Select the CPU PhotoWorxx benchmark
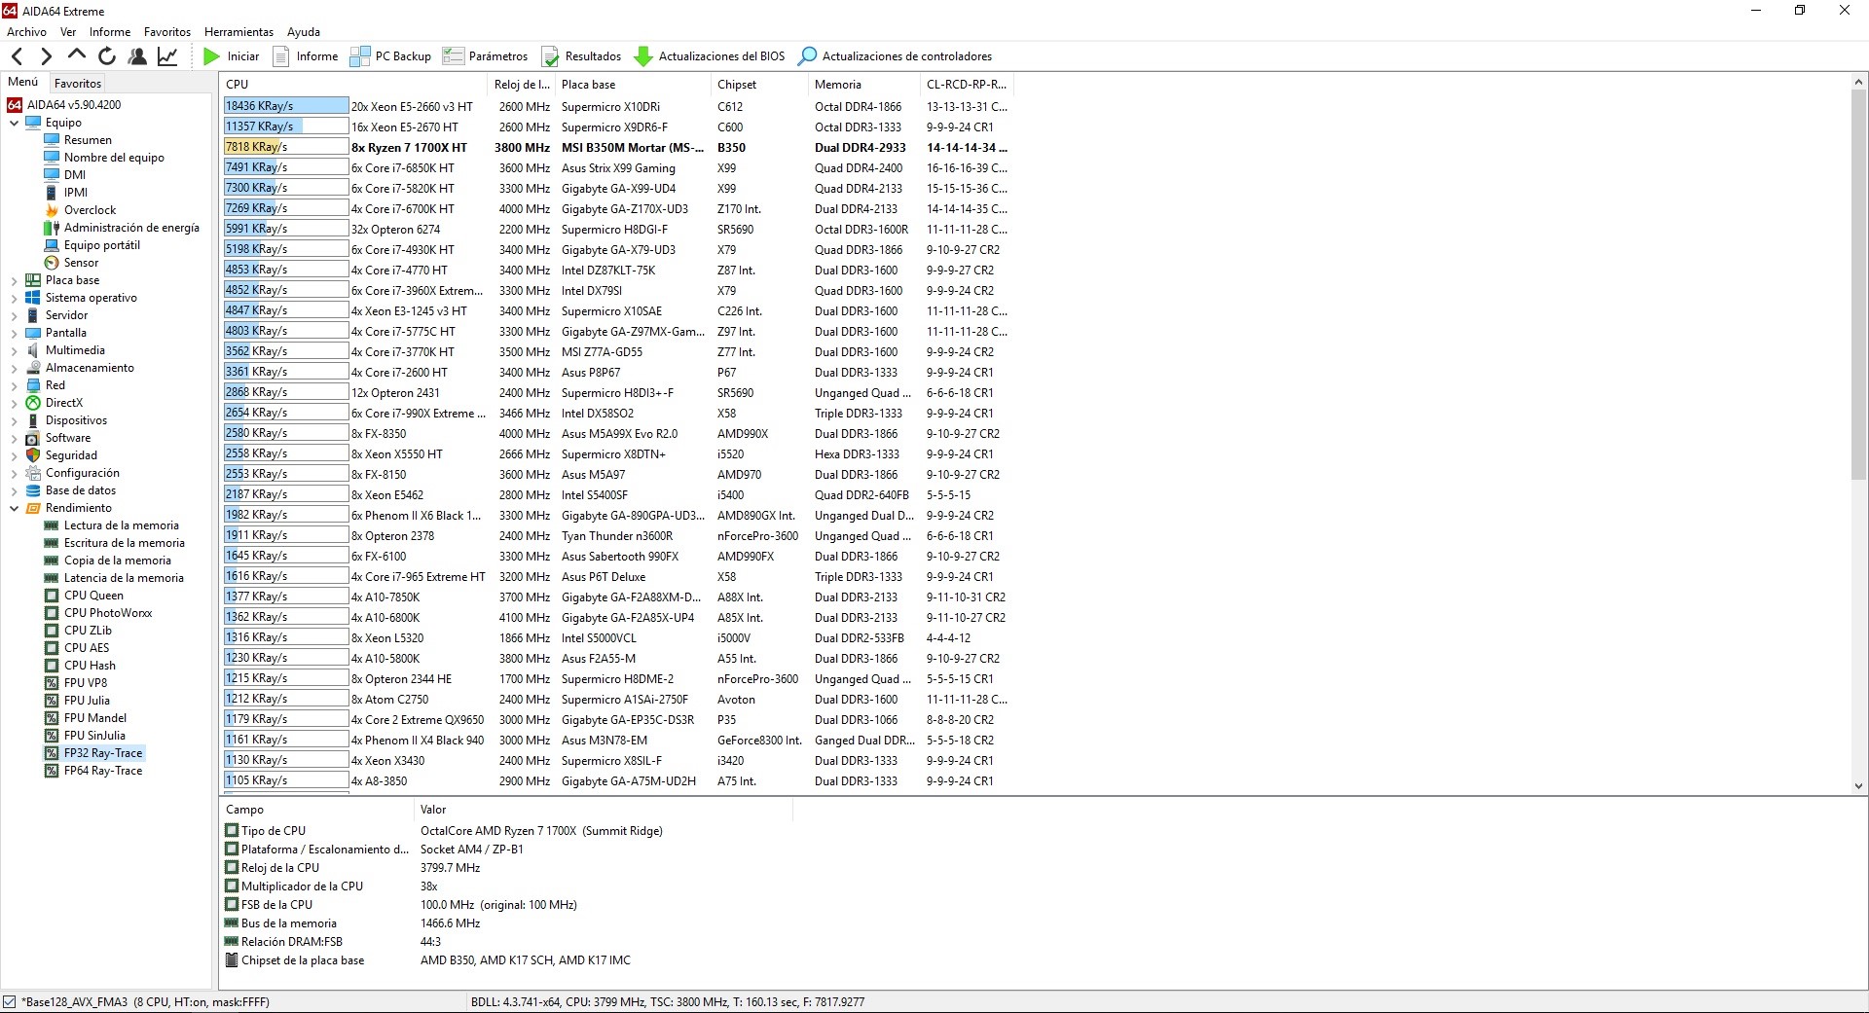 tap(108, 613)
